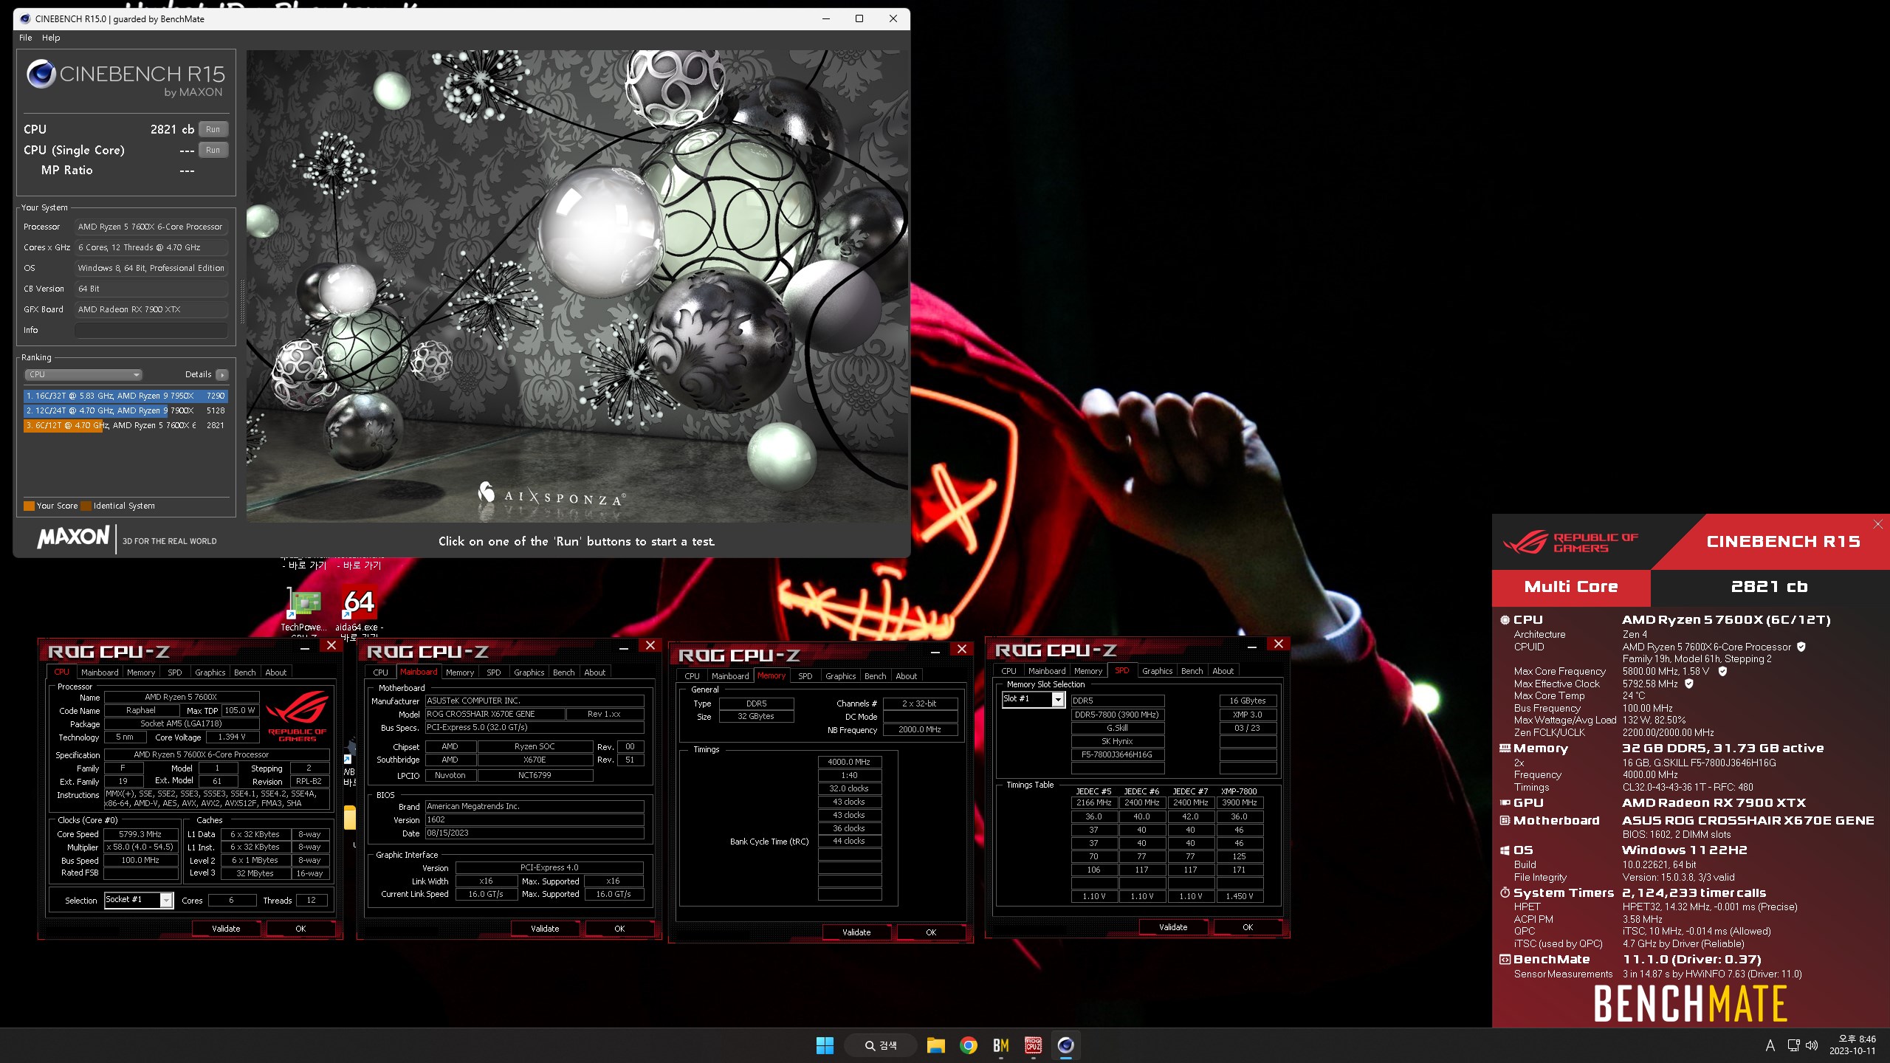Click the Cinebench R15 sphere logo
Viewport: 1890px width, 1063px height.
pyautogui.click(x=41, y=74)
